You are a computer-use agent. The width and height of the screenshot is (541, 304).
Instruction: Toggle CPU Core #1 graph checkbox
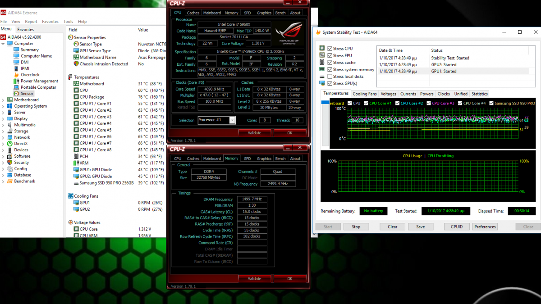pyautogui.click(x=366, y=103)
